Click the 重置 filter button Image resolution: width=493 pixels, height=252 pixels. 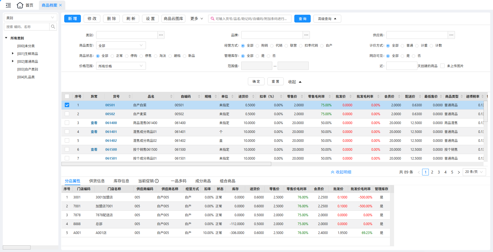(x=275, y=81)
